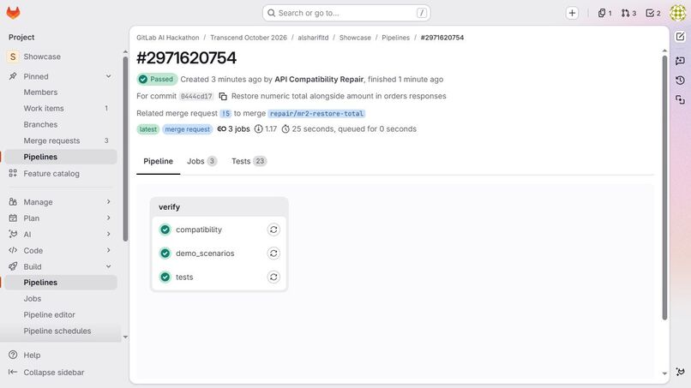Click the latest badge
691x388 pixels.
click(147, 129)
